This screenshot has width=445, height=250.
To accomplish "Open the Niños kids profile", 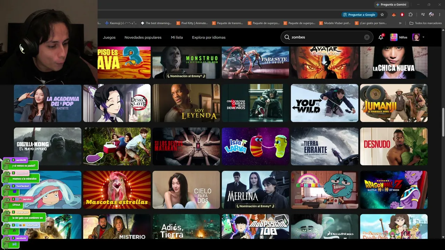I will (398, 37).
